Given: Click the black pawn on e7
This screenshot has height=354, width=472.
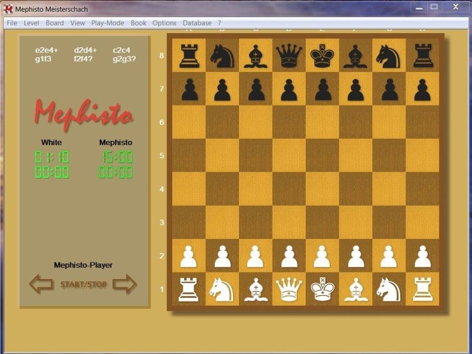Looking at the screenshot, I should tap(323, 90).
